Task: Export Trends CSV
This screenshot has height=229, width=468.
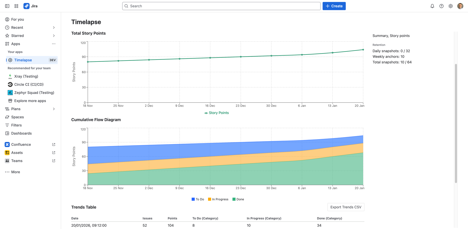Action: coord(346,207)
